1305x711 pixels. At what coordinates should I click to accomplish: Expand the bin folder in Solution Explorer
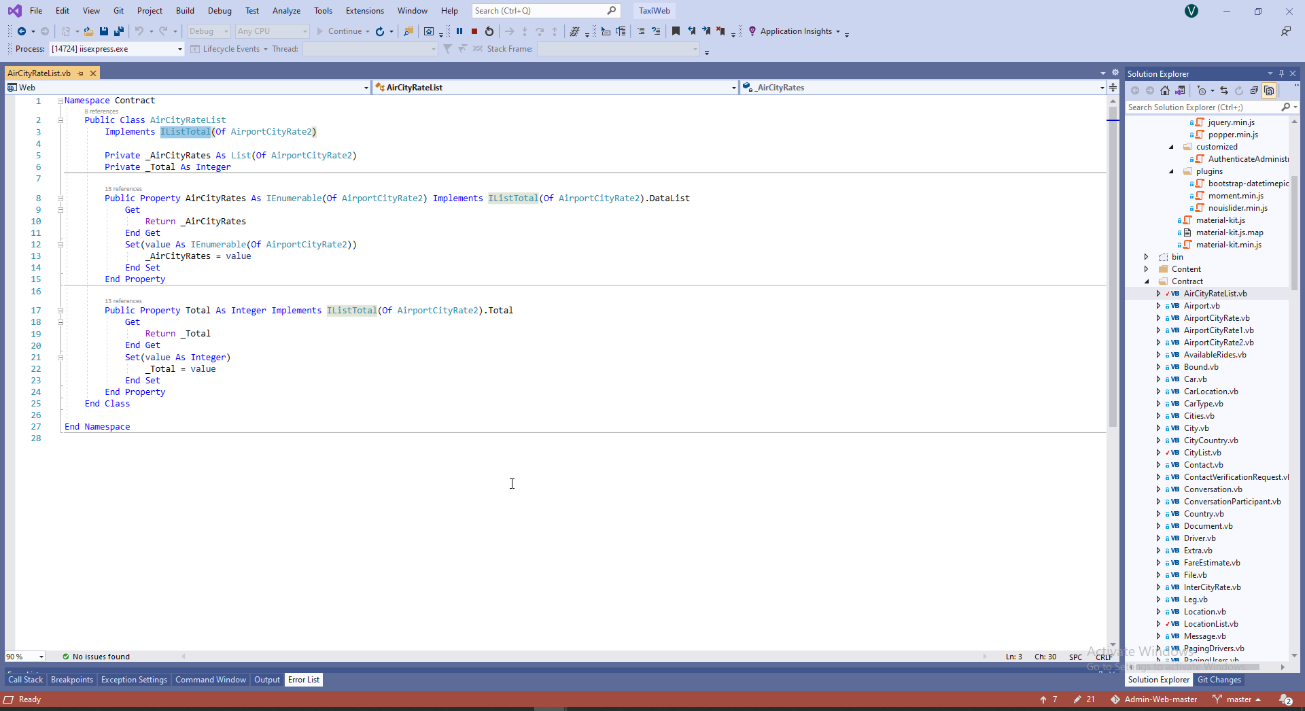tap(1147, 257)
